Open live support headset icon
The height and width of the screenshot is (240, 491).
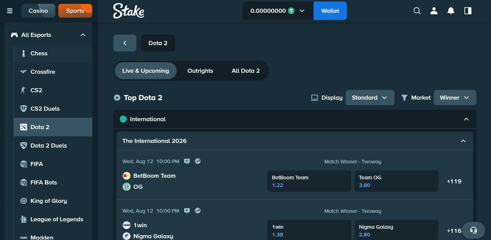pos(474,230)
